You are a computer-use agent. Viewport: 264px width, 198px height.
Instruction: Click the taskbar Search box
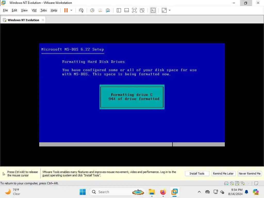point(117,192)
